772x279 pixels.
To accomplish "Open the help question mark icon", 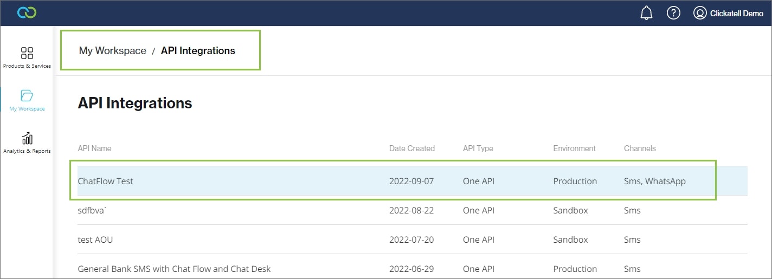I will pos(673,13).
